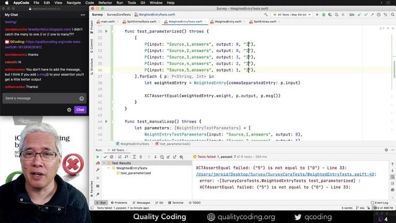Open Run panel settings gear
Screen dimensions: 396x223
[x=386, y=150]
